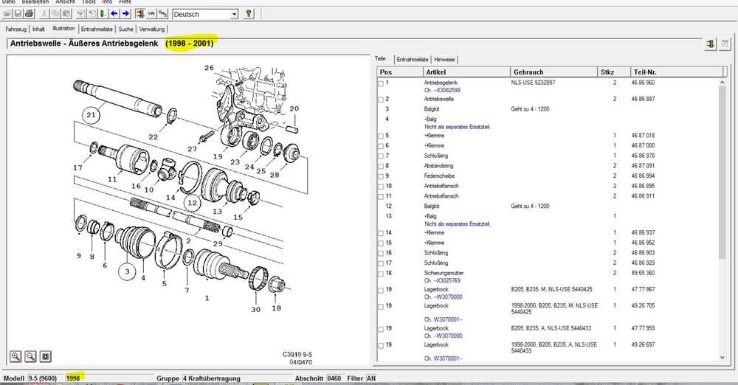Click the Pos column header
This screenshot has height=385, width=738.
400,72
